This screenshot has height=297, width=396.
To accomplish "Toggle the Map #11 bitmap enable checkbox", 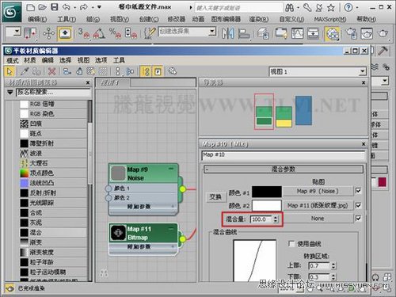I will coord(358,205).
